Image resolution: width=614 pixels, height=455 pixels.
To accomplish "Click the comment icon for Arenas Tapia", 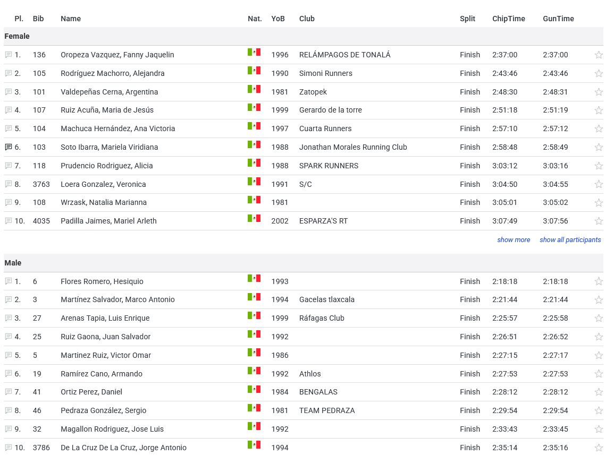I will (x=9, y=318).
